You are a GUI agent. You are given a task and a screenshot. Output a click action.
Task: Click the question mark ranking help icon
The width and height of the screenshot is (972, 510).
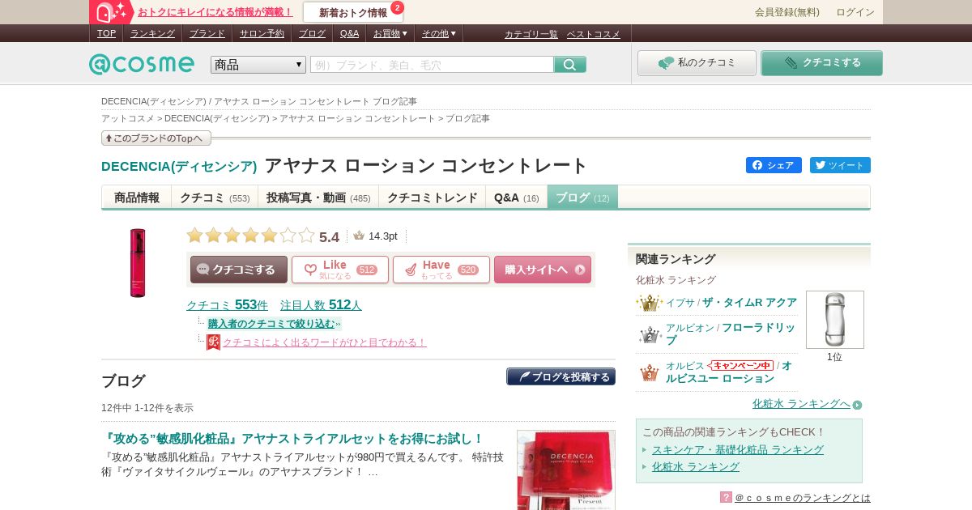point(726,497)
